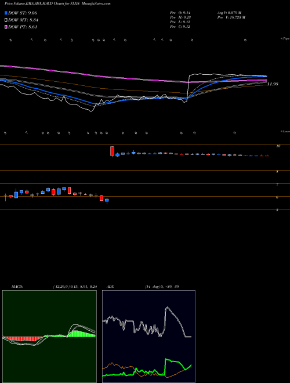Click the 6 price axis label
This screenshot has width=290, height=383.
pyautogui.click(x=277, y=197)
